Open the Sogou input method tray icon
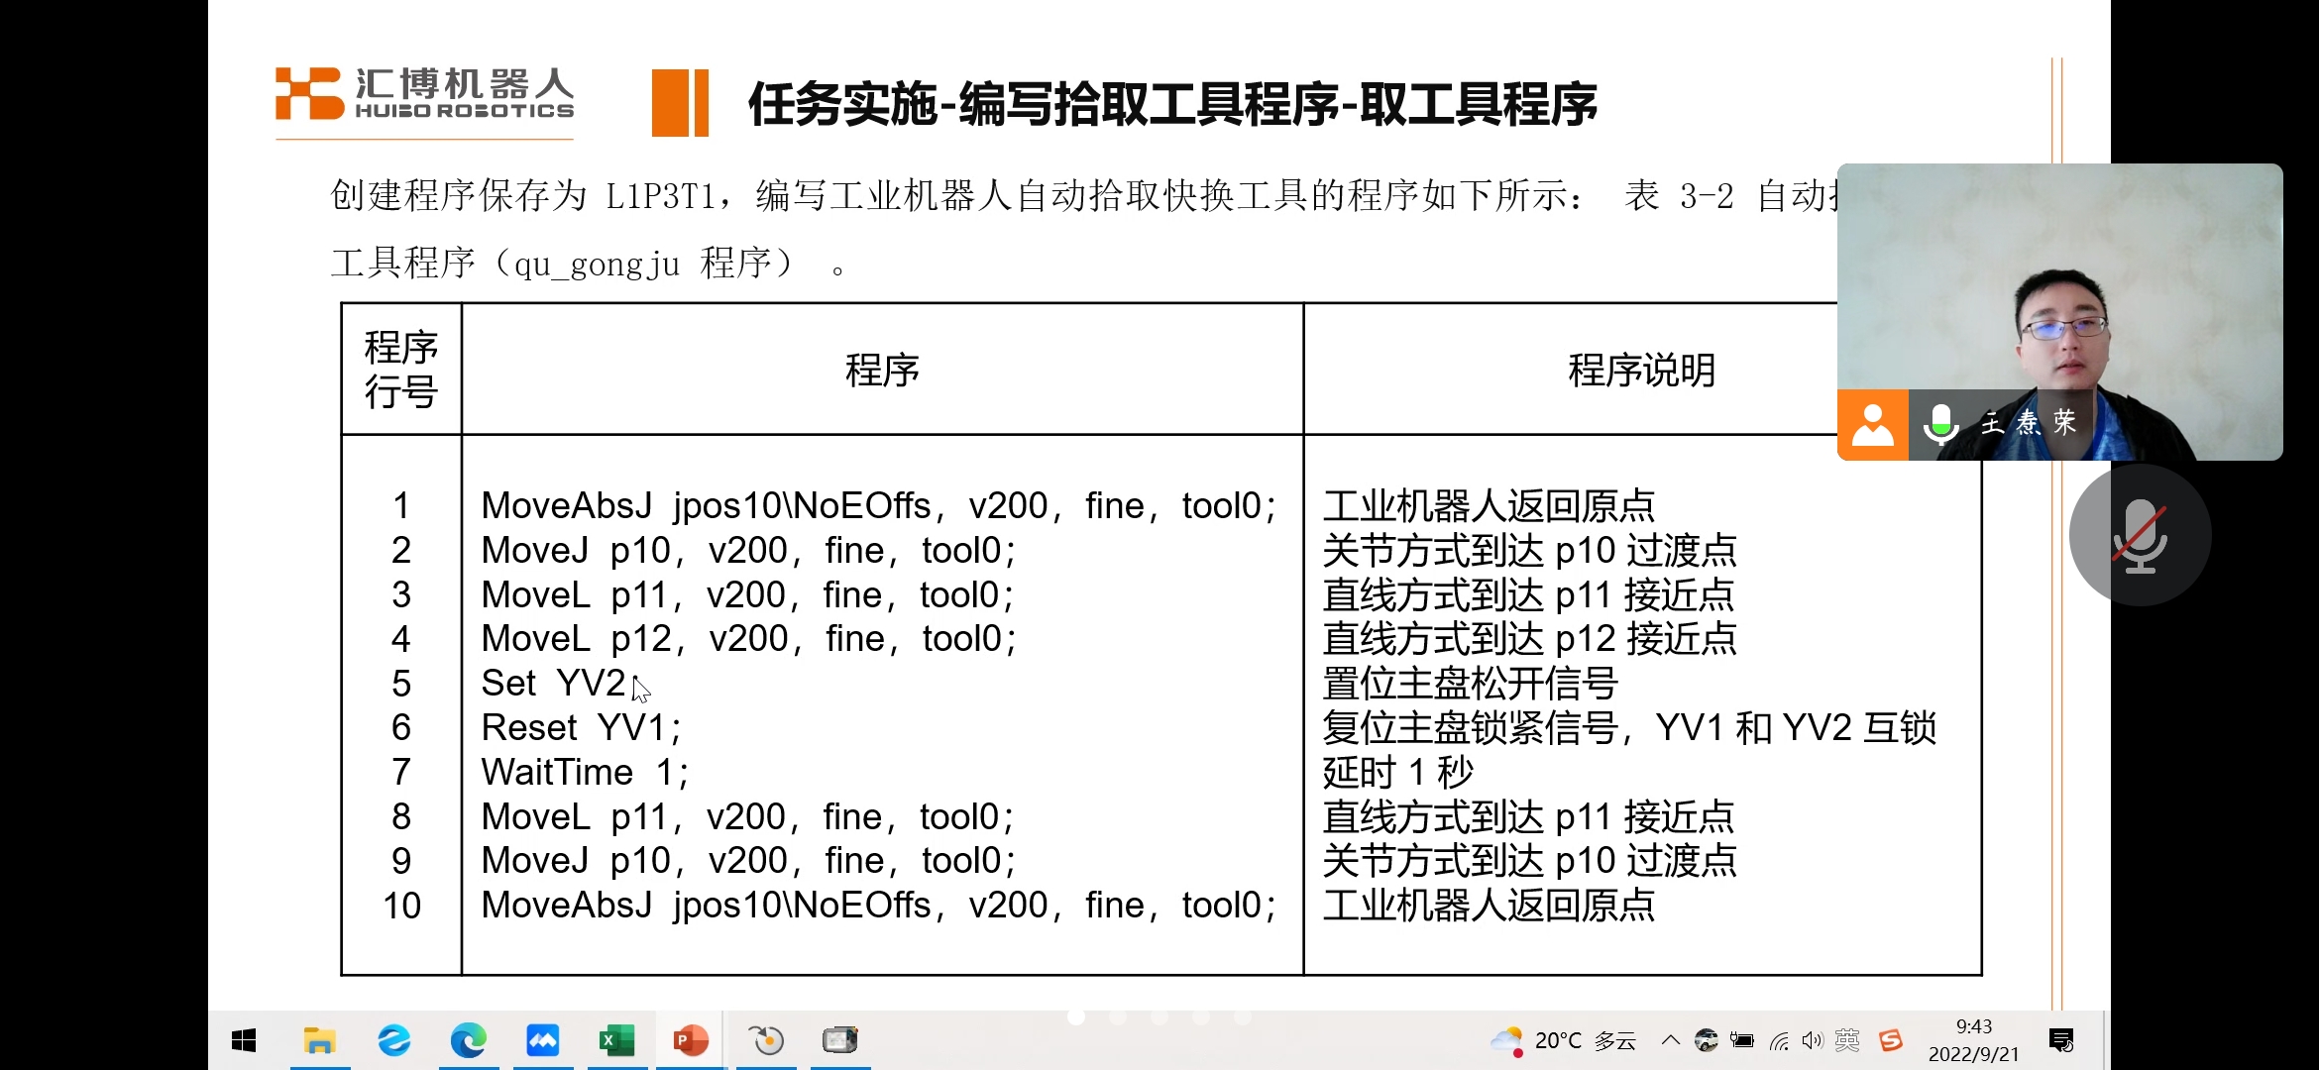Screen dimensions: 2319x1070 1891,1040
